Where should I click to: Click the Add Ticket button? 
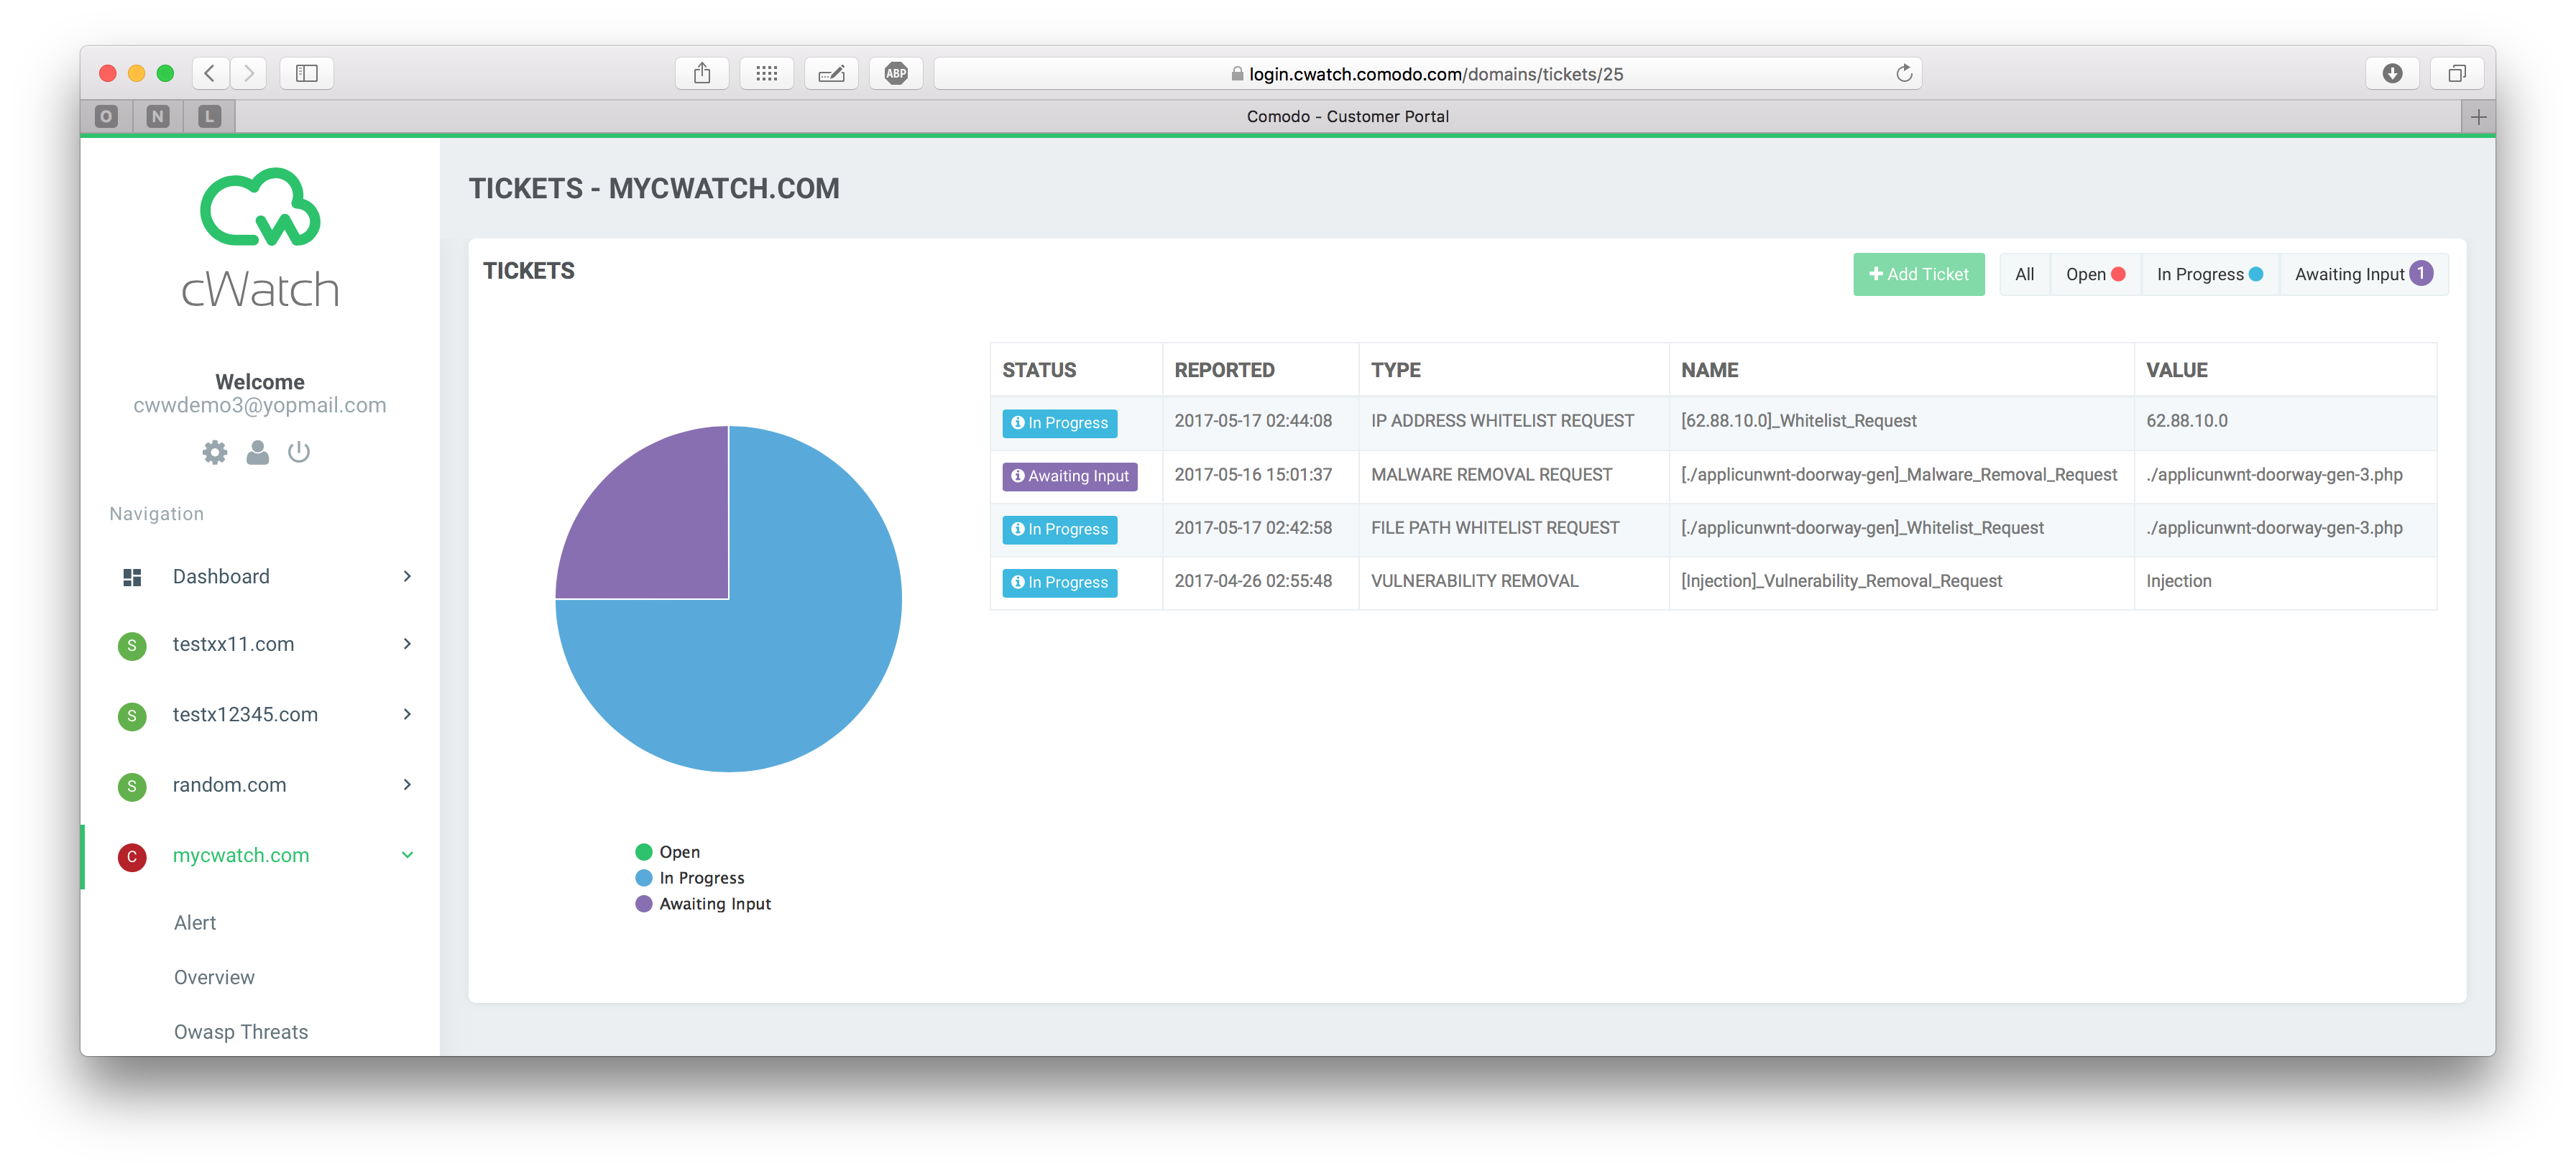coord(1918,274)
